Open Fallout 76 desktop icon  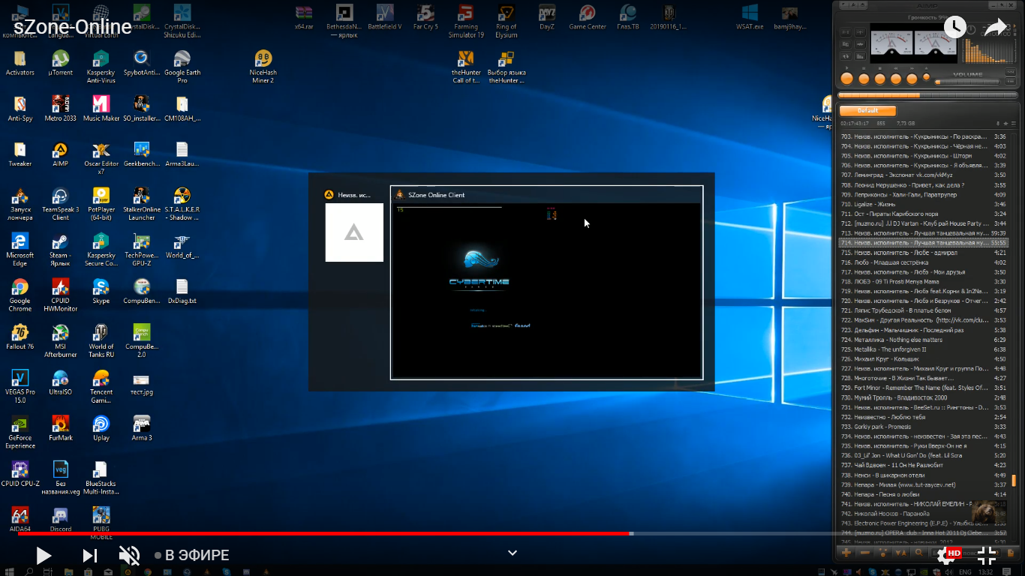pyautogui.click(x=20, y=337)
